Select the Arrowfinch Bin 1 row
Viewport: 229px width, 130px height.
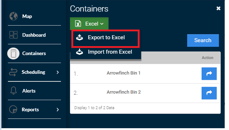pyautogui.click(x=145, y=73)
